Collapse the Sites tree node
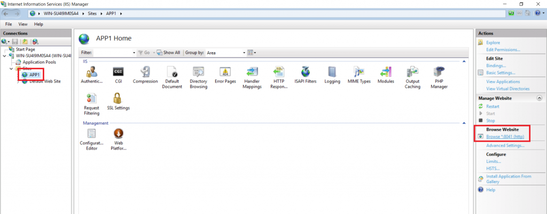 pos(12,69)
